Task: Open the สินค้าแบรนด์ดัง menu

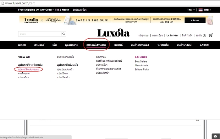Action: (x=140, y=45)
